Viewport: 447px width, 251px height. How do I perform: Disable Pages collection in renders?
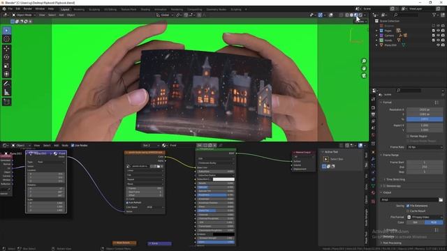click(443, 31)
